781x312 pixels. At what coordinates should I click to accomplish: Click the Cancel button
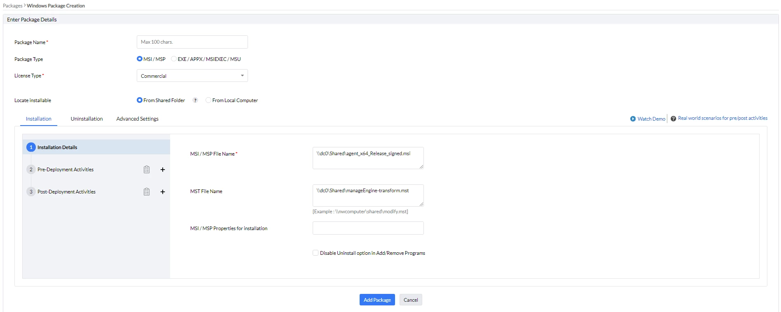(411, 300)
